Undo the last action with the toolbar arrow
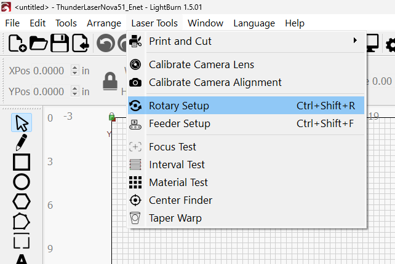395x264 pixels. pos(106,43)
